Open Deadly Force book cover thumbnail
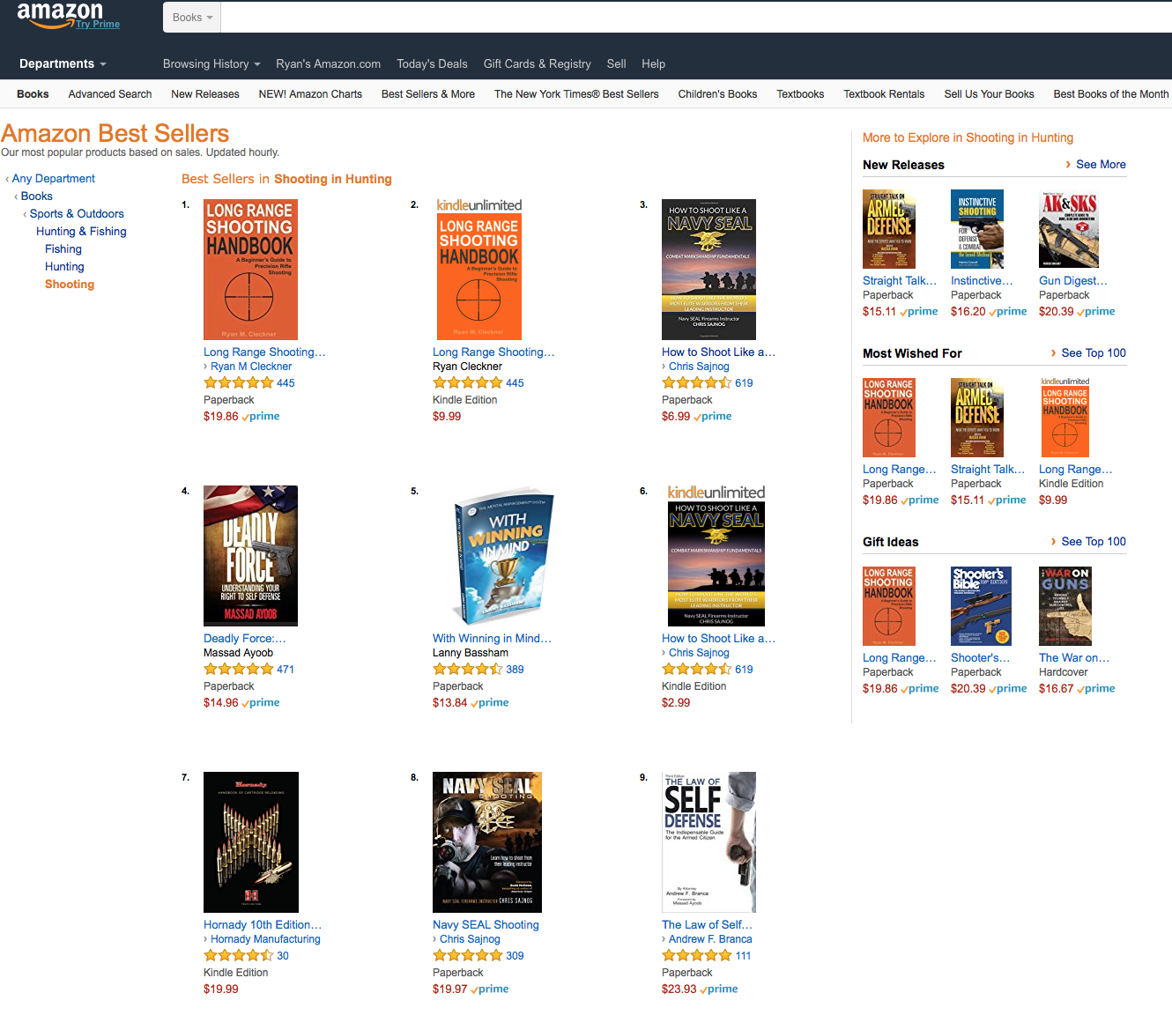 [x=250, y=556]
